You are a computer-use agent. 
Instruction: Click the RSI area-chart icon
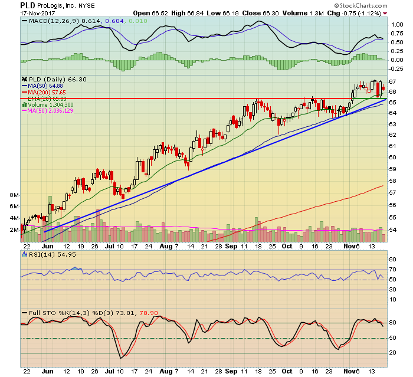click(25, 254)
